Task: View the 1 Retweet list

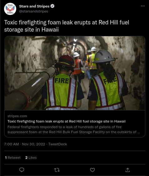Action: (13, 158)
